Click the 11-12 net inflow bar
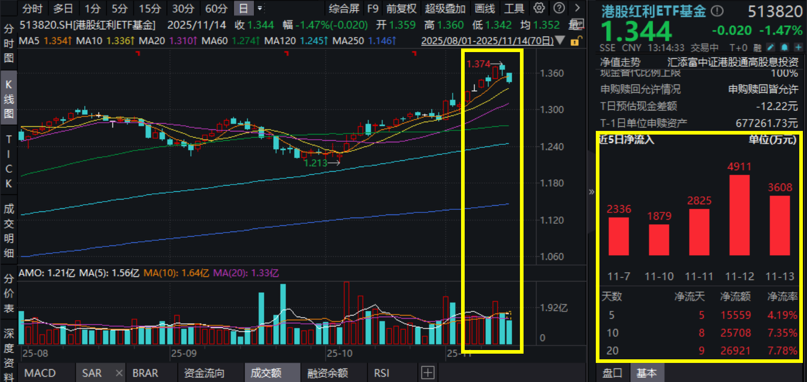 point(739,215)
